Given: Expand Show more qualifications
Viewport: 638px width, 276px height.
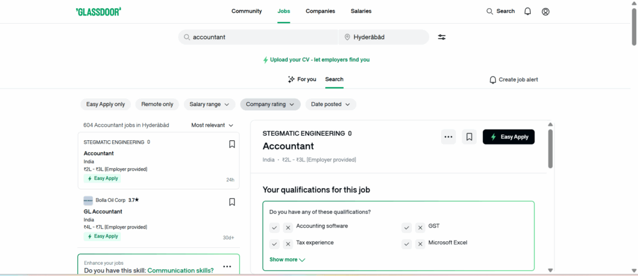Looking at the screenshot, I should click(x=287, y=259).
